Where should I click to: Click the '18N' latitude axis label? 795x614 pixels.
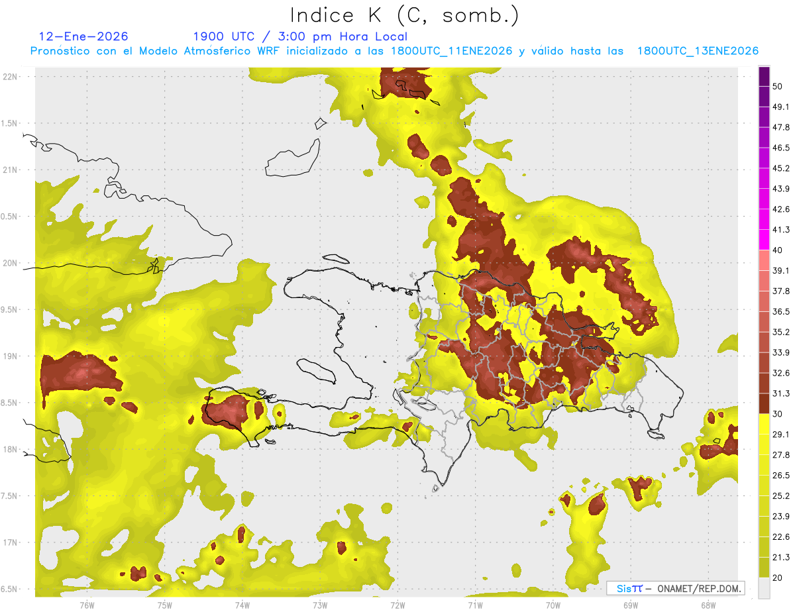pyautogui.click(x=11, y=449)
